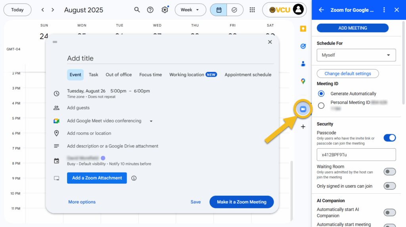406x227 pixels.
Task: Click Make it a Zoom Meeting
Action: (x=241, y=202)
